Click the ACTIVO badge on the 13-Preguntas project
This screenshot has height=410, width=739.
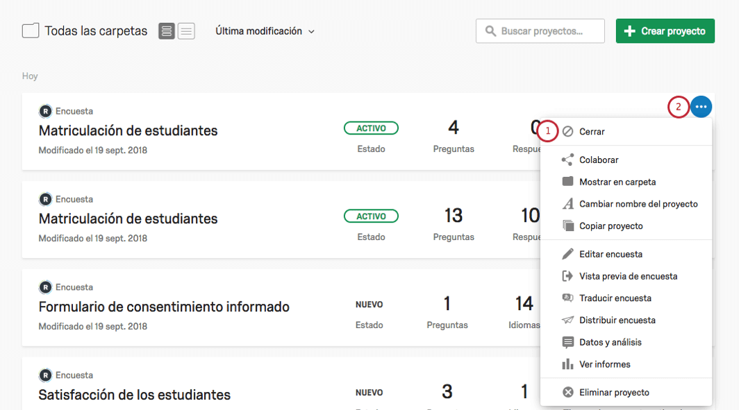[x=371, y=216]
